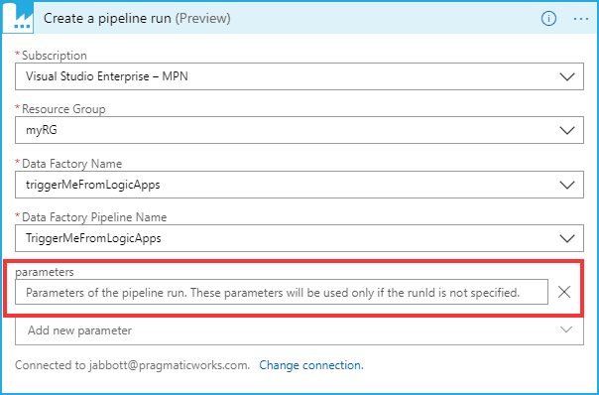
Task: Expand the Data Factory Name chevron
Action: [x=567, y=185]
